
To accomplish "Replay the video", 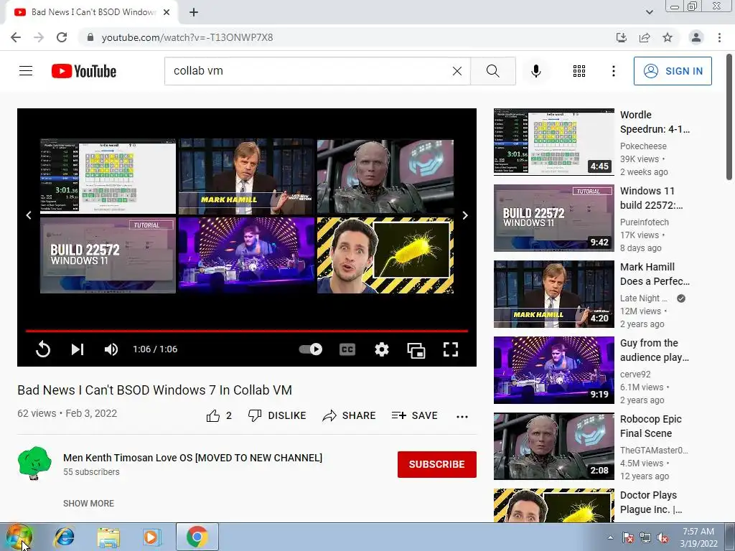I will tap(42, 349).
